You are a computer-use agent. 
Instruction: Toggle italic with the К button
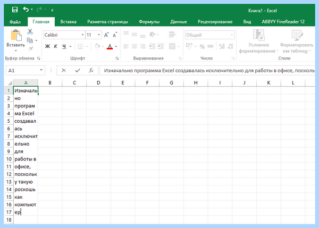pos(55,46)
